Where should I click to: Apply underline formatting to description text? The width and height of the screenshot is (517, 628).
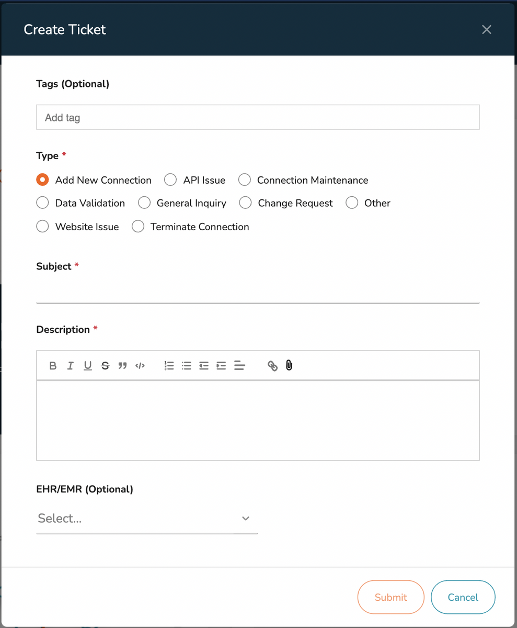tap(87, 365)
